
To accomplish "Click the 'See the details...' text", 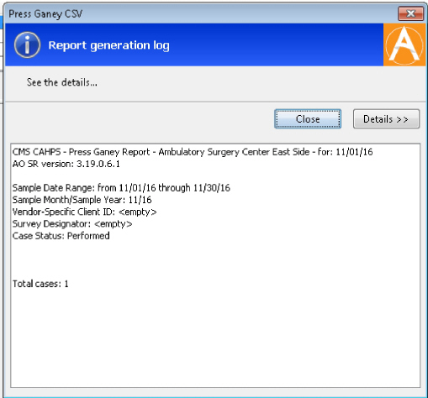I will [x=62, y=82].
